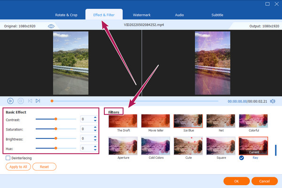282x188 pixels.
Task: Skip to next frame
Action: (x=38, y=101)
